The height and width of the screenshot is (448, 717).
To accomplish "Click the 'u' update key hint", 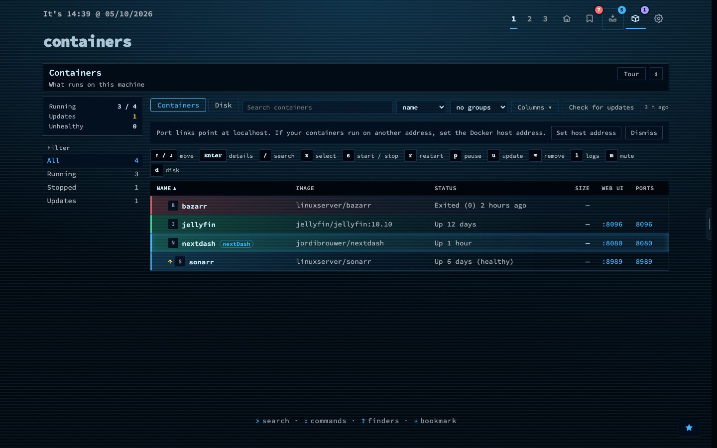I will coord(493,156).
